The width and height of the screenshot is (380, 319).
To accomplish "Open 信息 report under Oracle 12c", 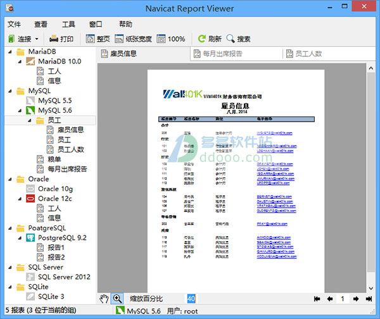I will (49, 218).
